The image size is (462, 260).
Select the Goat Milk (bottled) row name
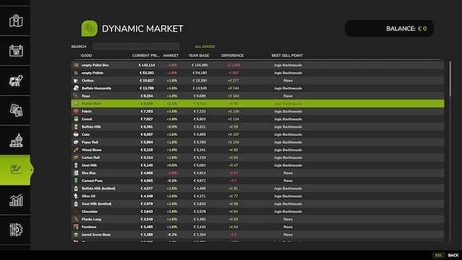click(96, 204)
